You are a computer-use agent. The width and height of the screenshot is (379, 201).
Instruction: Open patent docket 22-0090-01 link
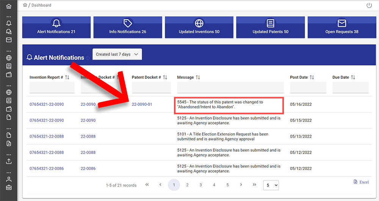[x=142, y=104]
